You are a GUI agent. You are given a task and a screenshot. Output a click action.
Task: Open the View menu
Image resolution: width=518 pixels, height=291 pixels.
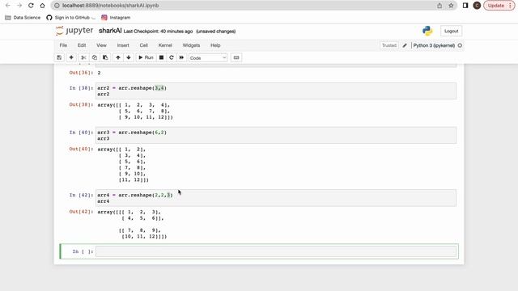[x=101, y=45]
